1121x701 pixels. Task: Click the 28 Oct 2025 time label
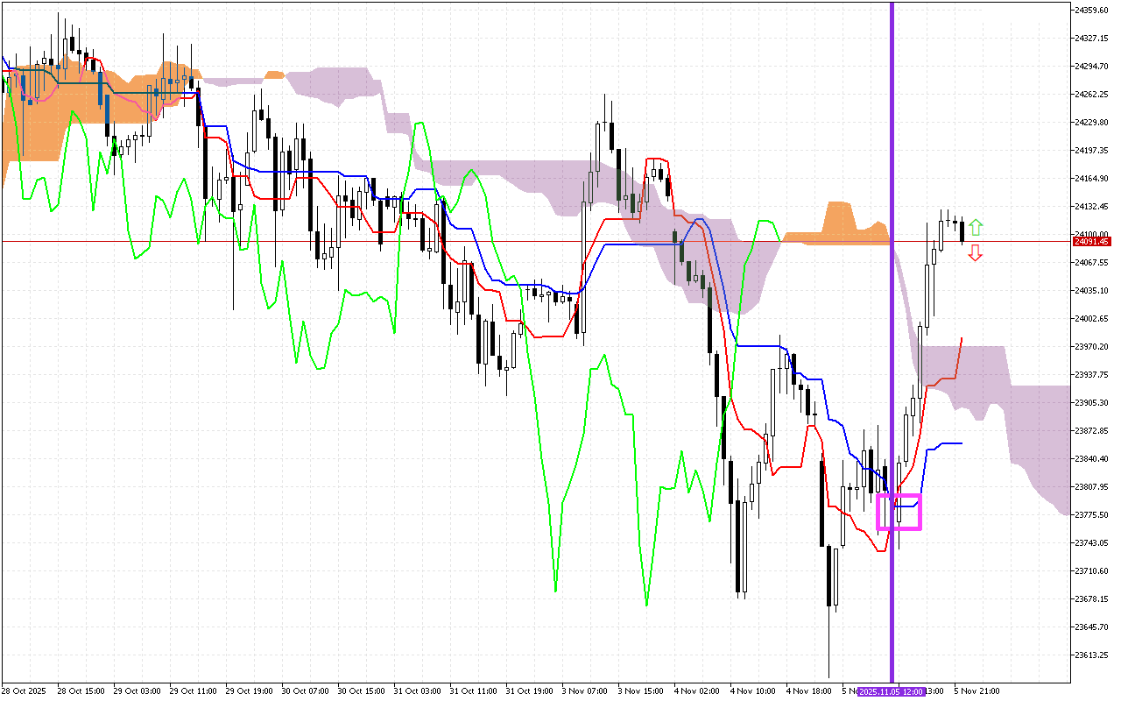24,690
